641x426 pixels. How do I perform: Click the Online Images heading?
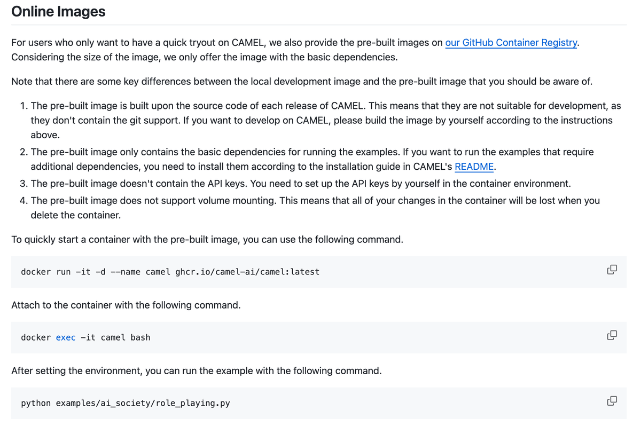point(58,12)
